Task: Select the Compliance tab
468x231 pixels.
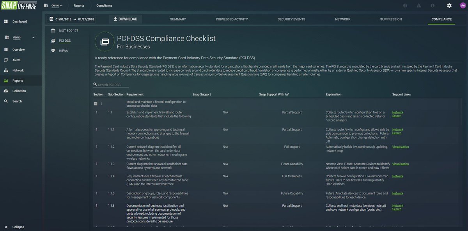Action: (x=441, y=19)
